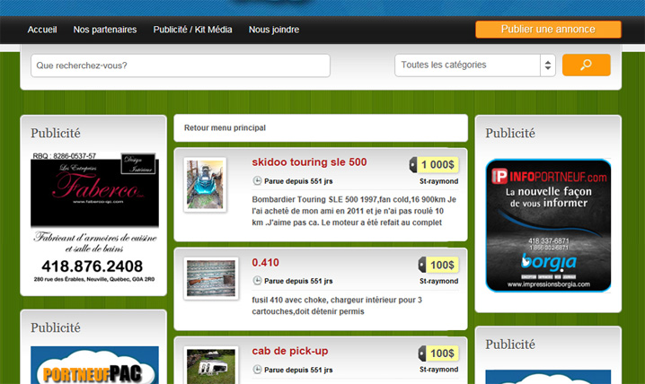This screenshot has height=384, width=645.
Task: Click clock icon on skidoo touring listing
Action: coord(258,181)
